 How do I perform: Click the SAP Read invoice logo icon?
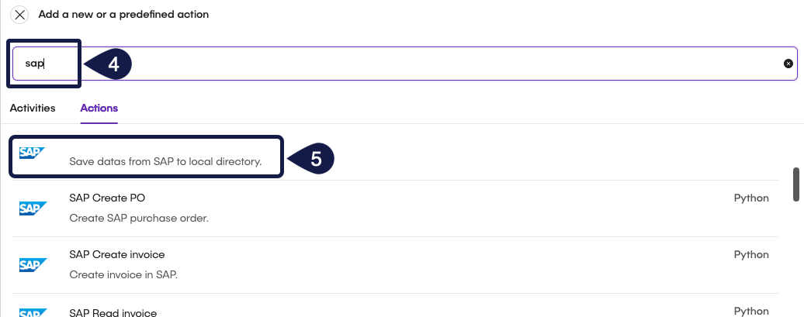click(33, 312)
